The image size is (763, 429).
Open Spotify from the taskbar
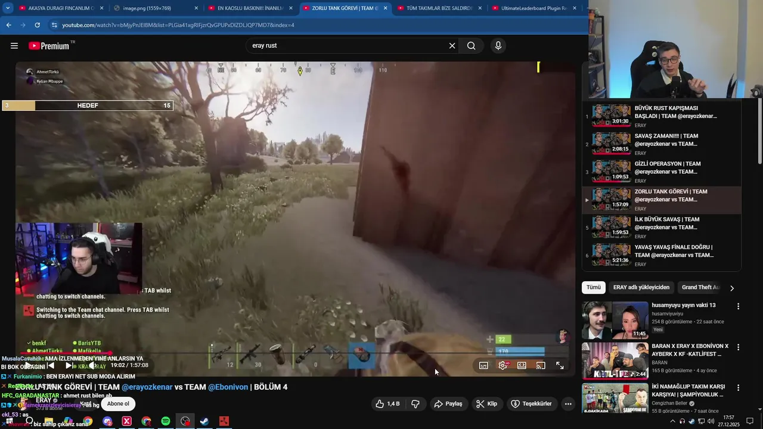point(166,421)
